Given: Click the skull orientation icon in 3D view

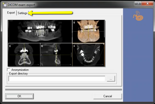Looking at the screenshot, I should 74,23.
